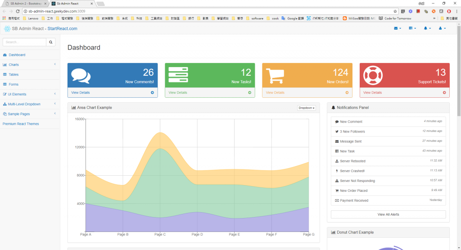Switch to the SB Admin 2 - Bootstrap browser tab
461x250 pixels.
(x=26, y=4)
